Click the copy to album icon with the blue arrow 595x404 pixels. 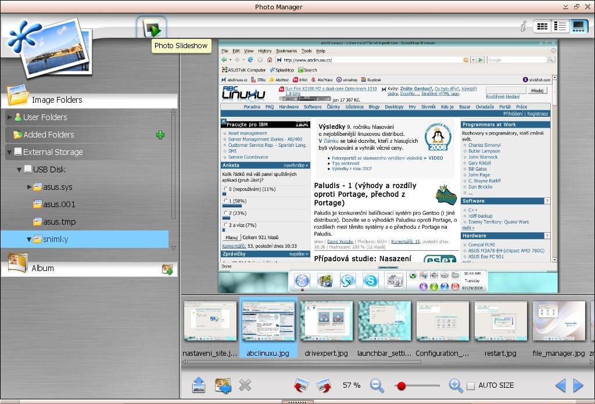point(223,385)
